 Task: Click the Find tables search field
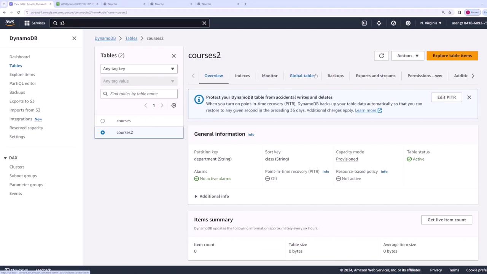coord(139,94)
